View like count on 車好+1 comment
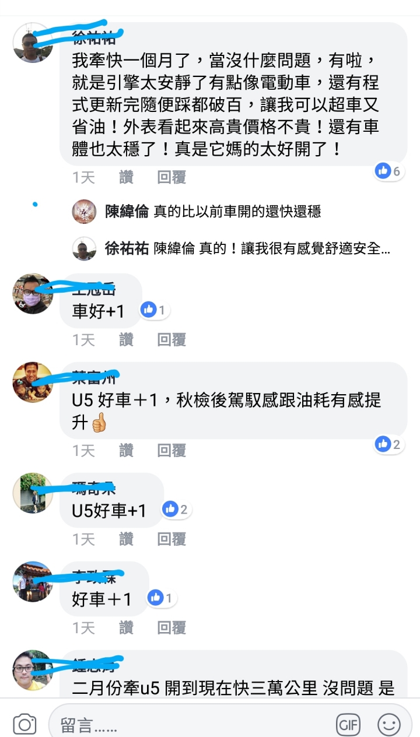Viewport: 420px width, 737px height. tap(155, 310)
